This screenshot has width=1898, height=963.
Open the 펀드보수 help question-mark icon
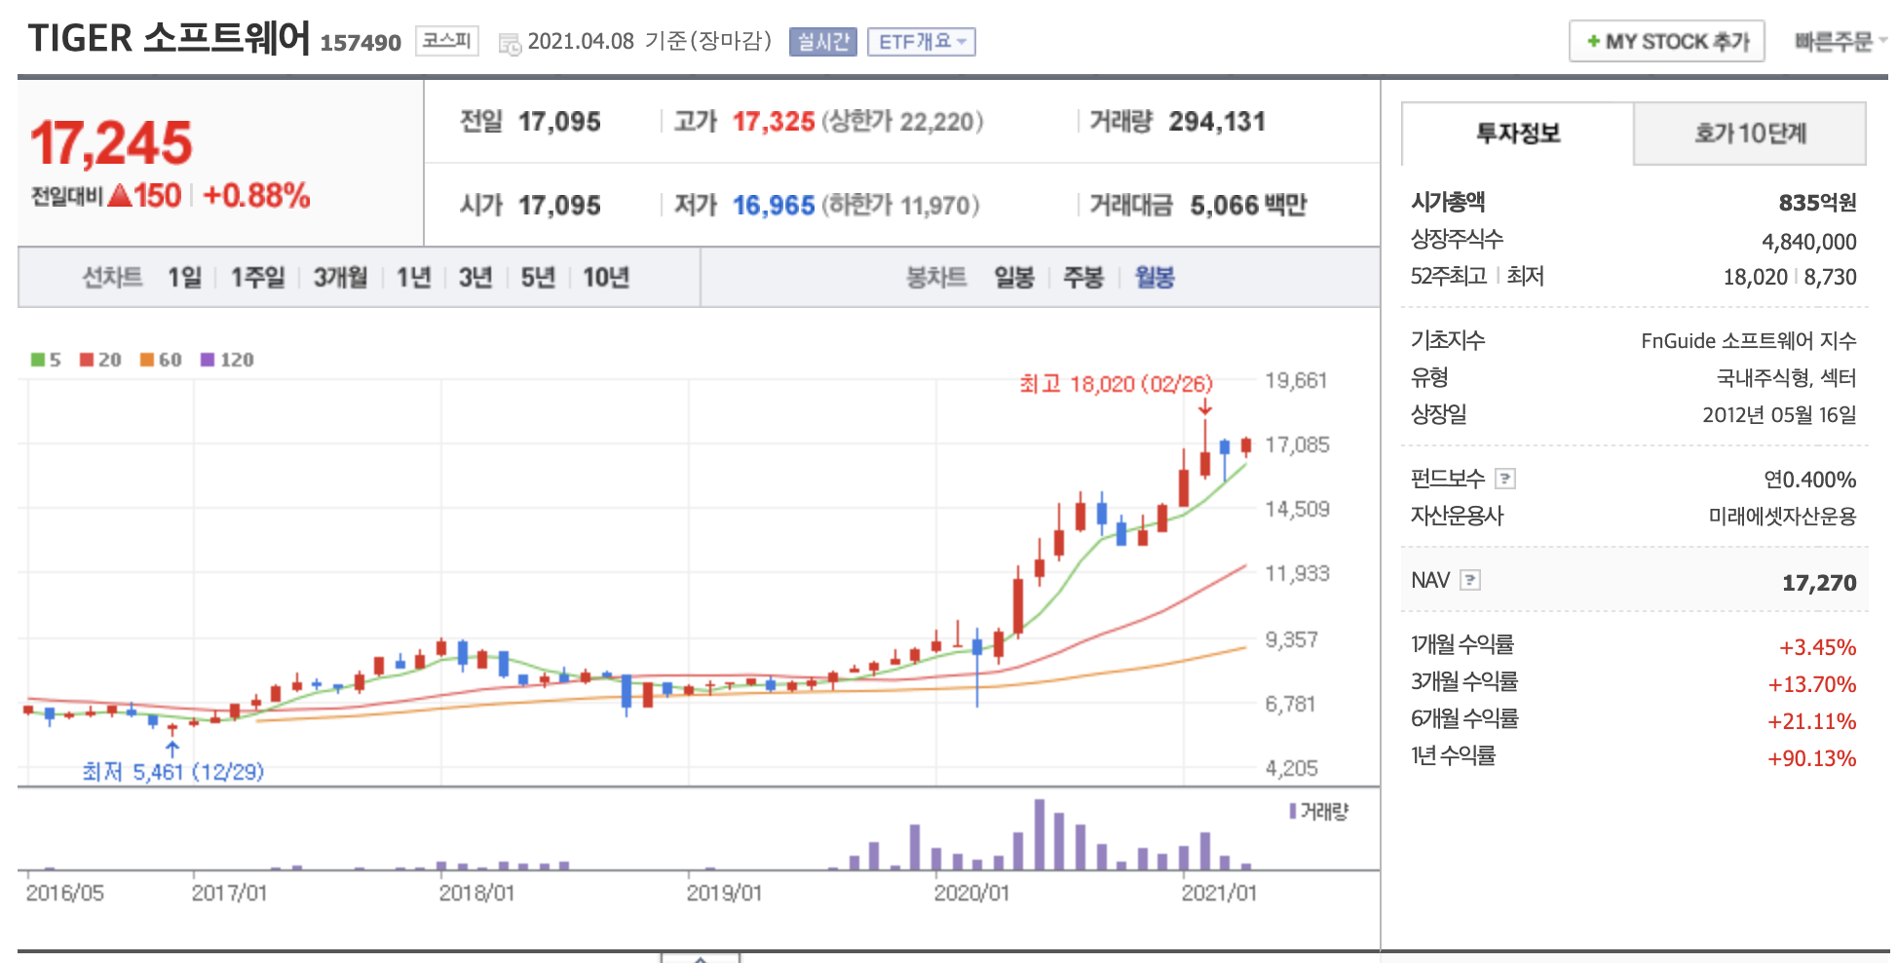tap(1505, 479)
